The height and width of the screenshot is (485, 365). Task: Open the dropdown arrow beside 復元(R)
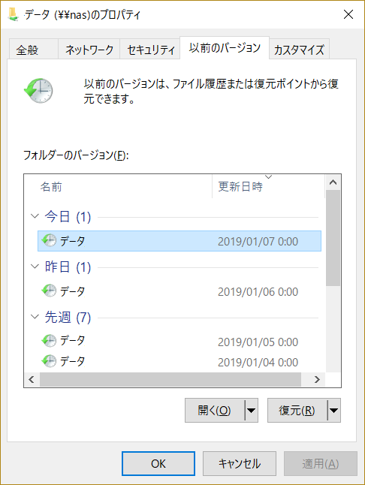pos(333,411)
